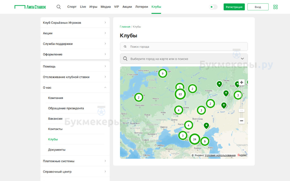
Task: Open the Live tab in the header
Action: [83, 7]
